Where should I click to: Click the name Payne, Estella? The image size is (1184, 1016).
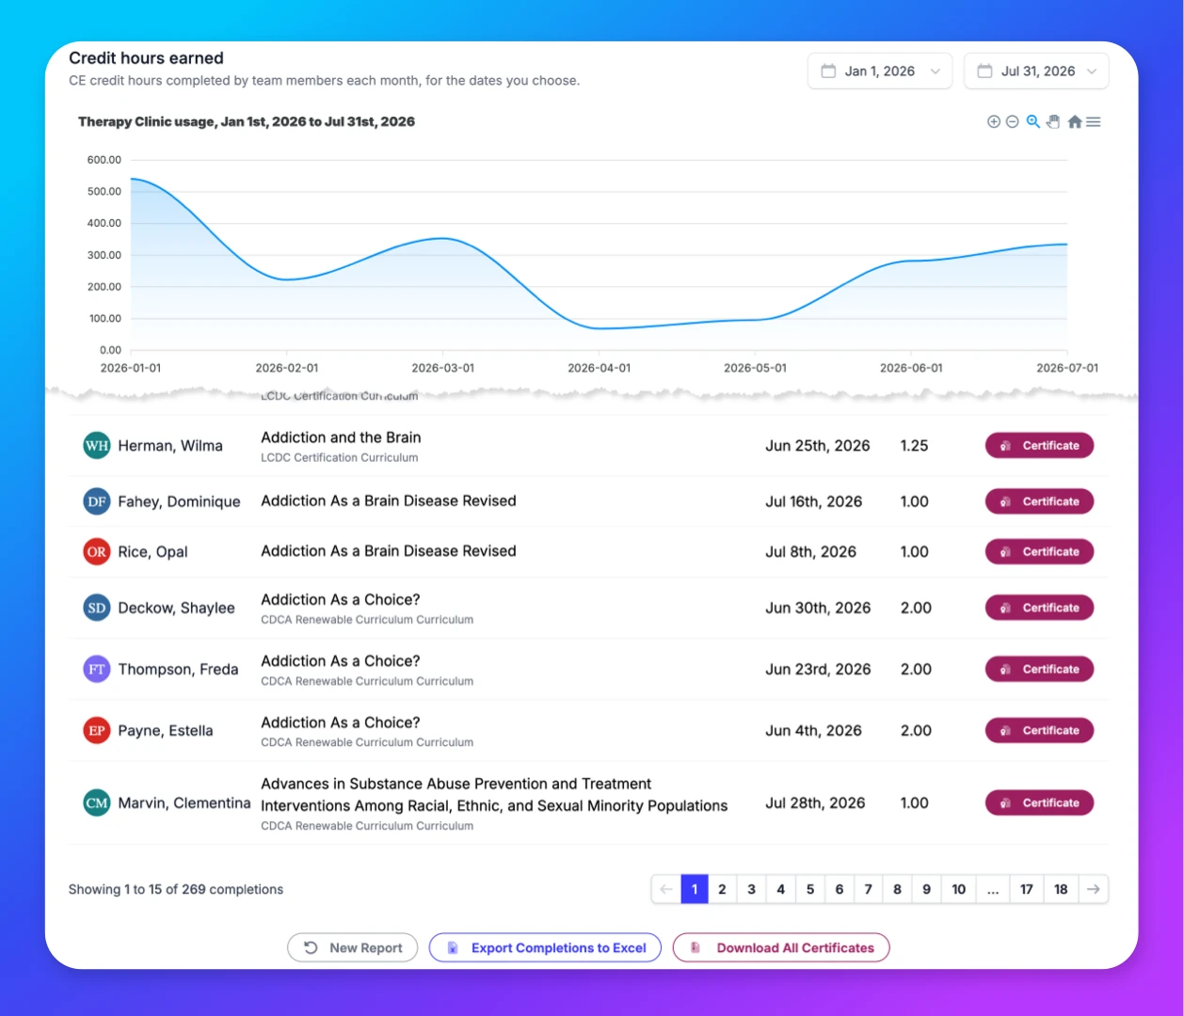[166, 730]
